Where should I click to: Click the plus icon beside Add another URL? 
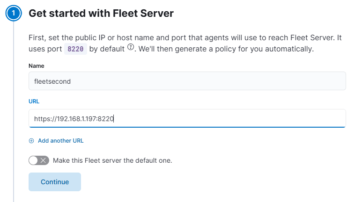pos(31,140)
